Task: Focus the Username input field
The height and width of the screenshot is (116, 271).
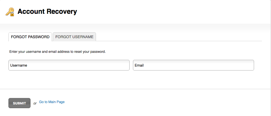Action: coord(69,65)
